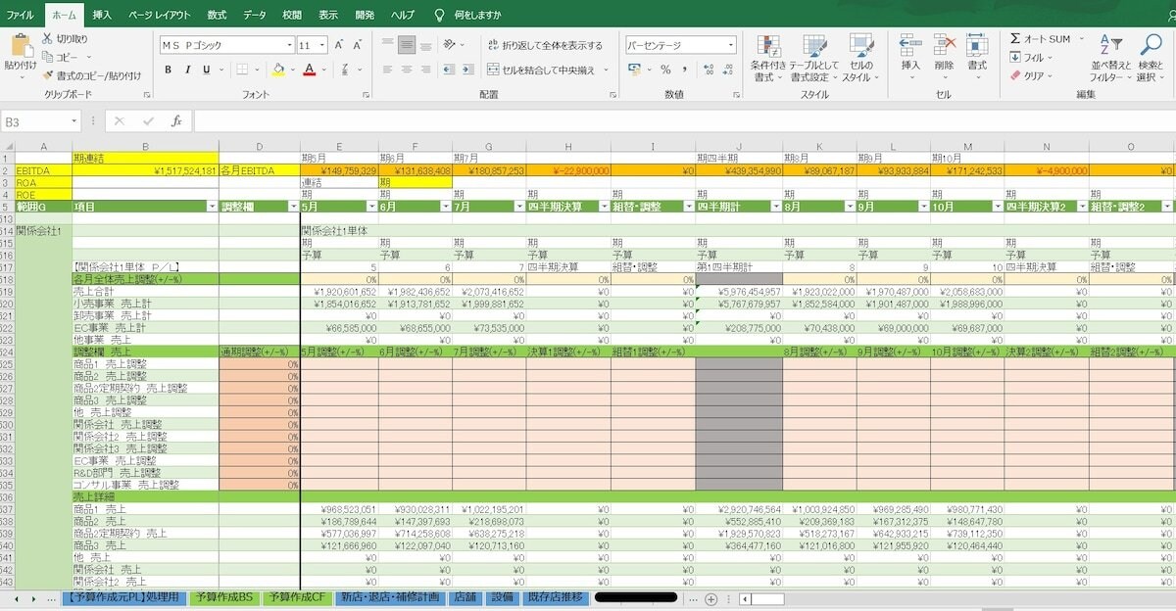Viewport: 1176px width, 611px height.
Task: Increase font size with larger A icon
Action: point(339,45)
